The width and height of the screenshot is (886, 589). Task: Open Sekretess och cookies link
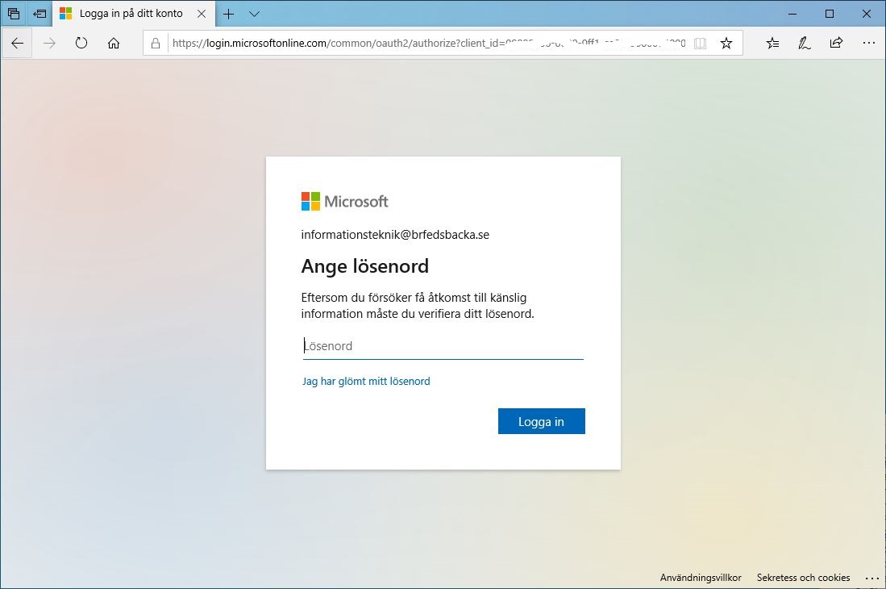[x=804, y=577]
